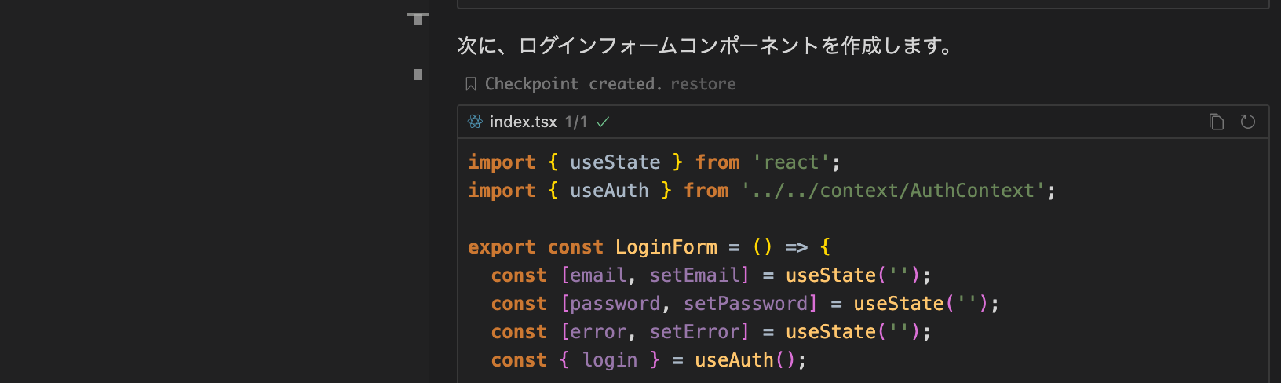Click the Japanese sentence about the login form
The height and width of the screenshot is (383, 1281).
click(x=705, y=46)
